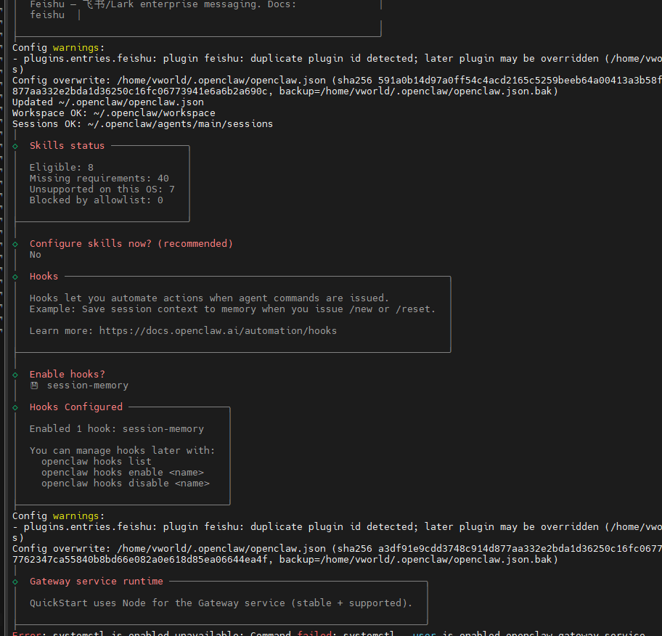Viewport: 662px width, 636px height.
Task: Click the diamond marker beside Skills status
Action: 15,146
